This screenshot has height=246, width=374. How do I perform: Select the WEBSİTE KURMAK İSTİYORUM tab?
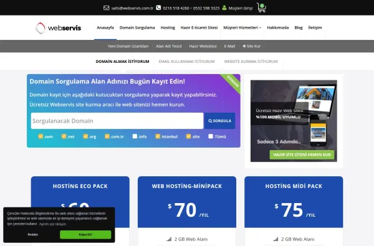click(x=251, y=62)
